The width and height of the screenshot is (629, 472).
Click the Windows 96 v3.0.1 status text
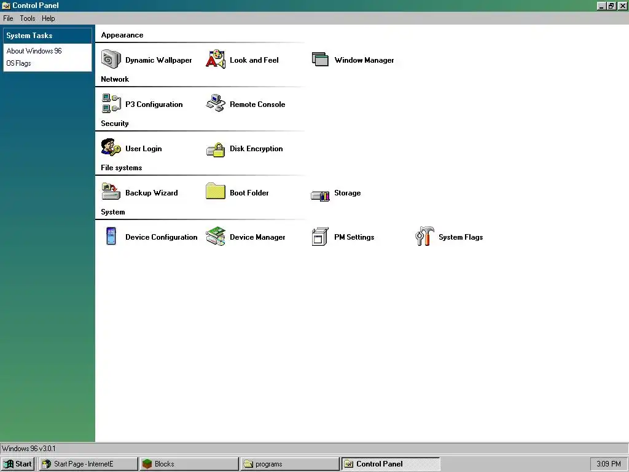[28, 448]
